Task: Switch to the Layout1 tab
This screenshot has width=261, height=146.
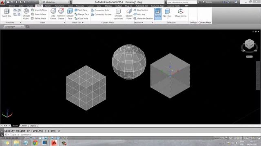Action: pos(24,126)
